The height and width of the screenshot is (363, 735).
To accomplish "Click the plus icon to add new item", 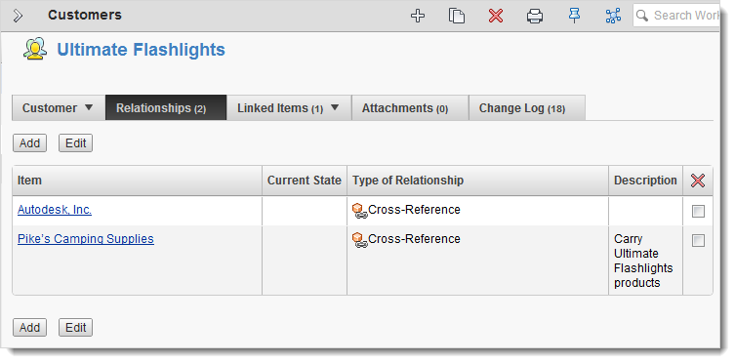I will coord(418,16).
